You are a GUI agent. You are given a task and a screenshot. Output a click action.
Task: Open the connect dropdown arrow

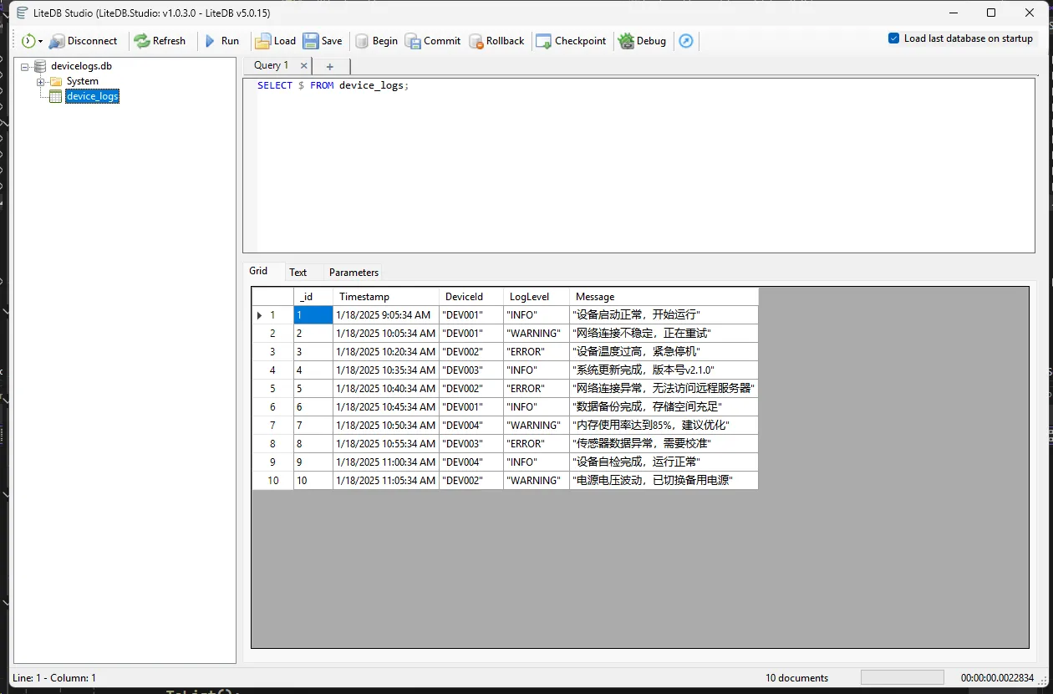point(40,42)
